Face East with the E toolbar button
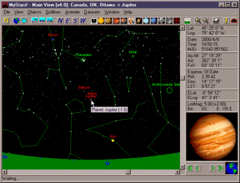This screenshot has width=240, height=183. pos(68,21)
